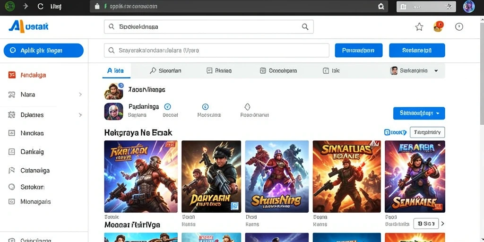Select the A lata tab
484x242 pixels.
pyautogui.click(x=116, y=71)
